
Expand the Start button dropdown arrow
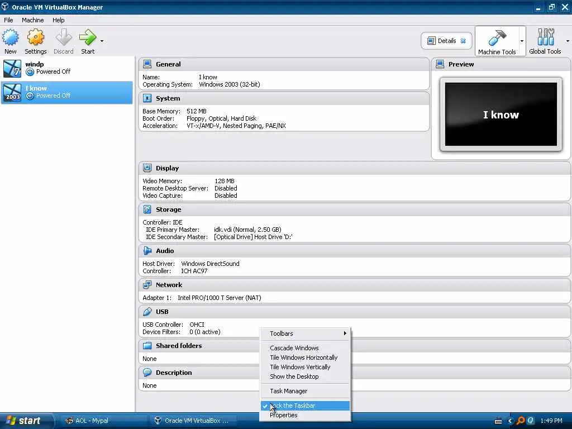click(102, 41)
